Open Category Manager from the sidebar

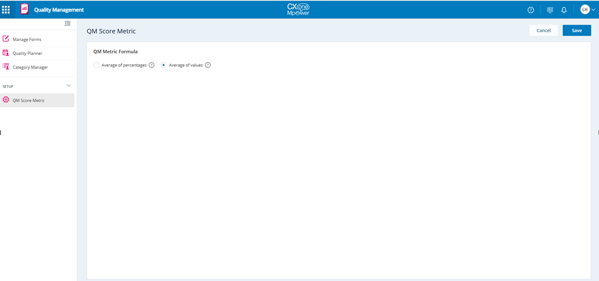click(30, 67)
